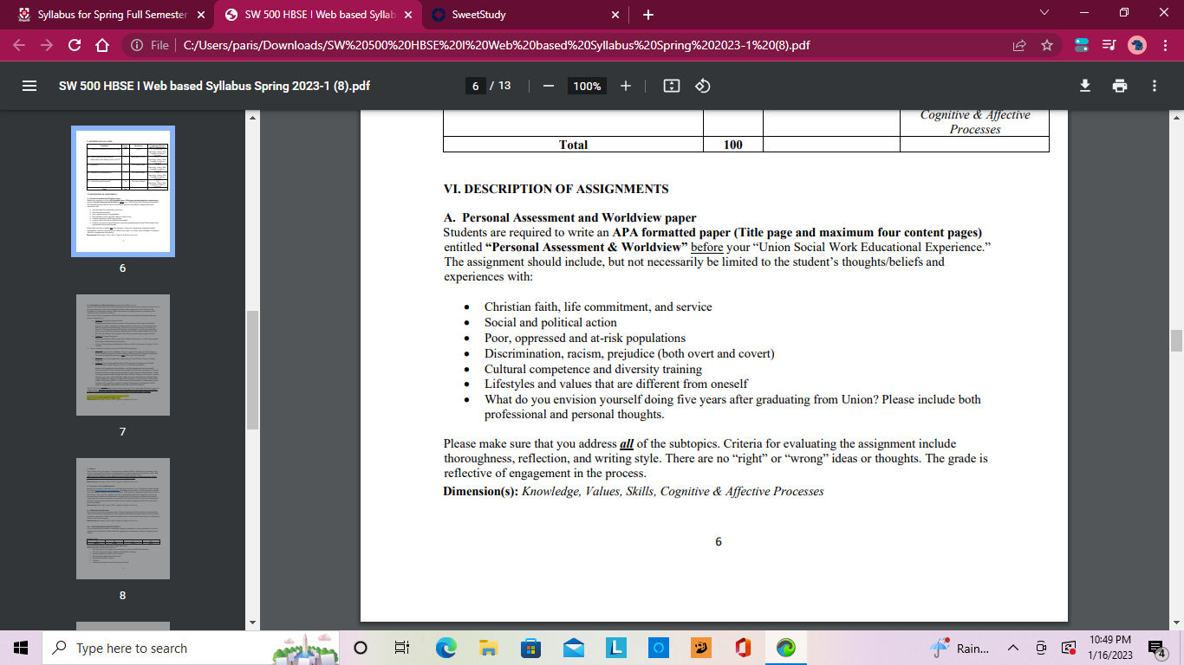View site information icon beside File
Image resolution: width=1184 pixels, height=665 pixels.
coord(137,45)
